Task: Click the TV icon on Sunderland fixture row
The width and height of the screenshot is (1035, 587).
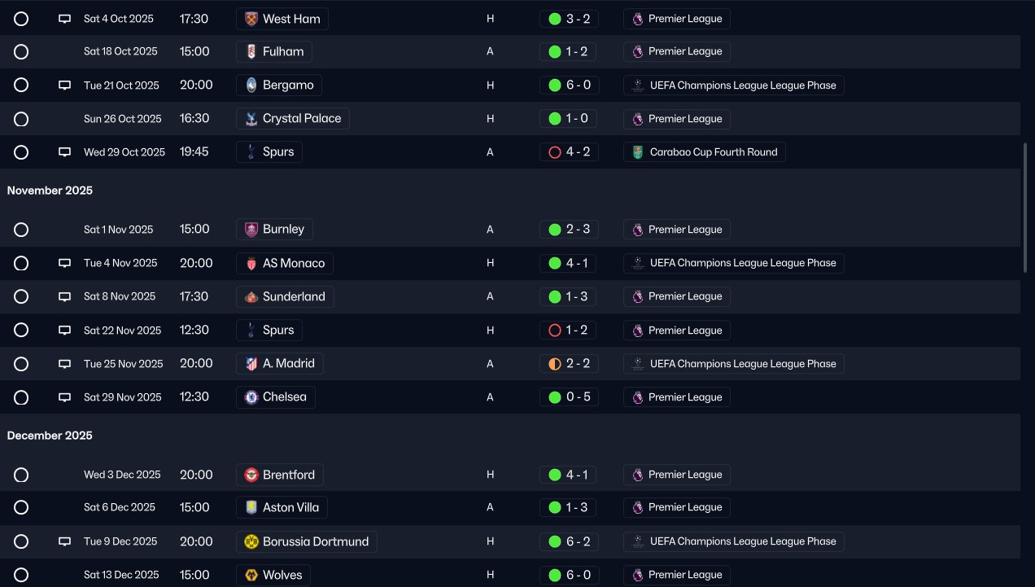Action: [65, 297]
